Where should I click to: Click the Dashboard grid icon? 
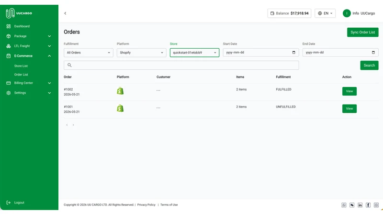pyautogui.click(x=9, y=26)
